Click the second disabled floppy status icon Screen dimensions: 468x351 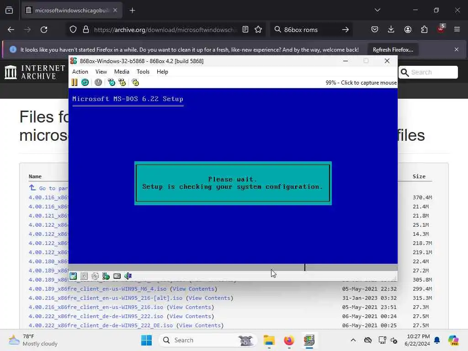tap(84, 276)
